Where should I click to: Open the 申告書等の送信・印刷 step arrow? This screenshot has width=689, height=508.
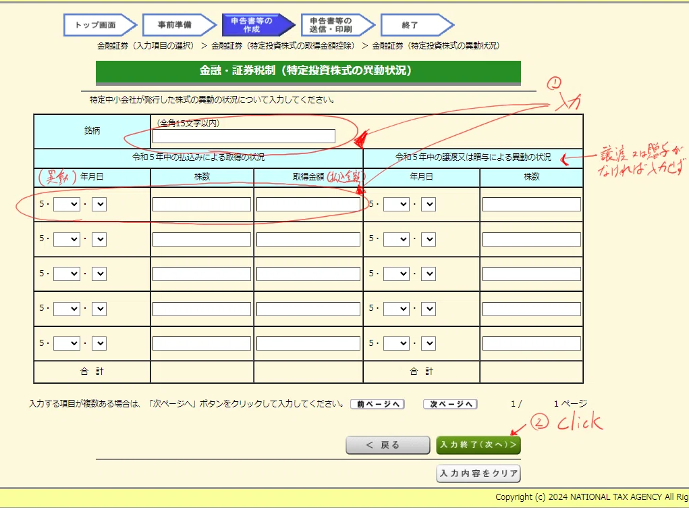[x=337, y=25]
